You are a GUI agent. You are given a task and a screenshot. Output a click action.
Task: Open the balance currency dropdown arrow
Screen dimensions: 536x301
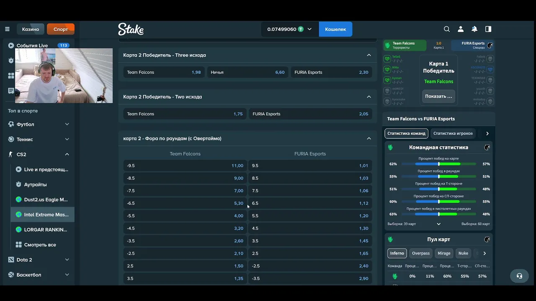tap(309, 29)
